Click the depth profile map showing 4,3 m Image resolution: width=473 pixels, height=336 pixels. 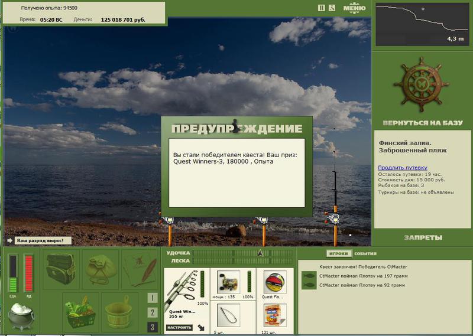(x=422, y=25)
